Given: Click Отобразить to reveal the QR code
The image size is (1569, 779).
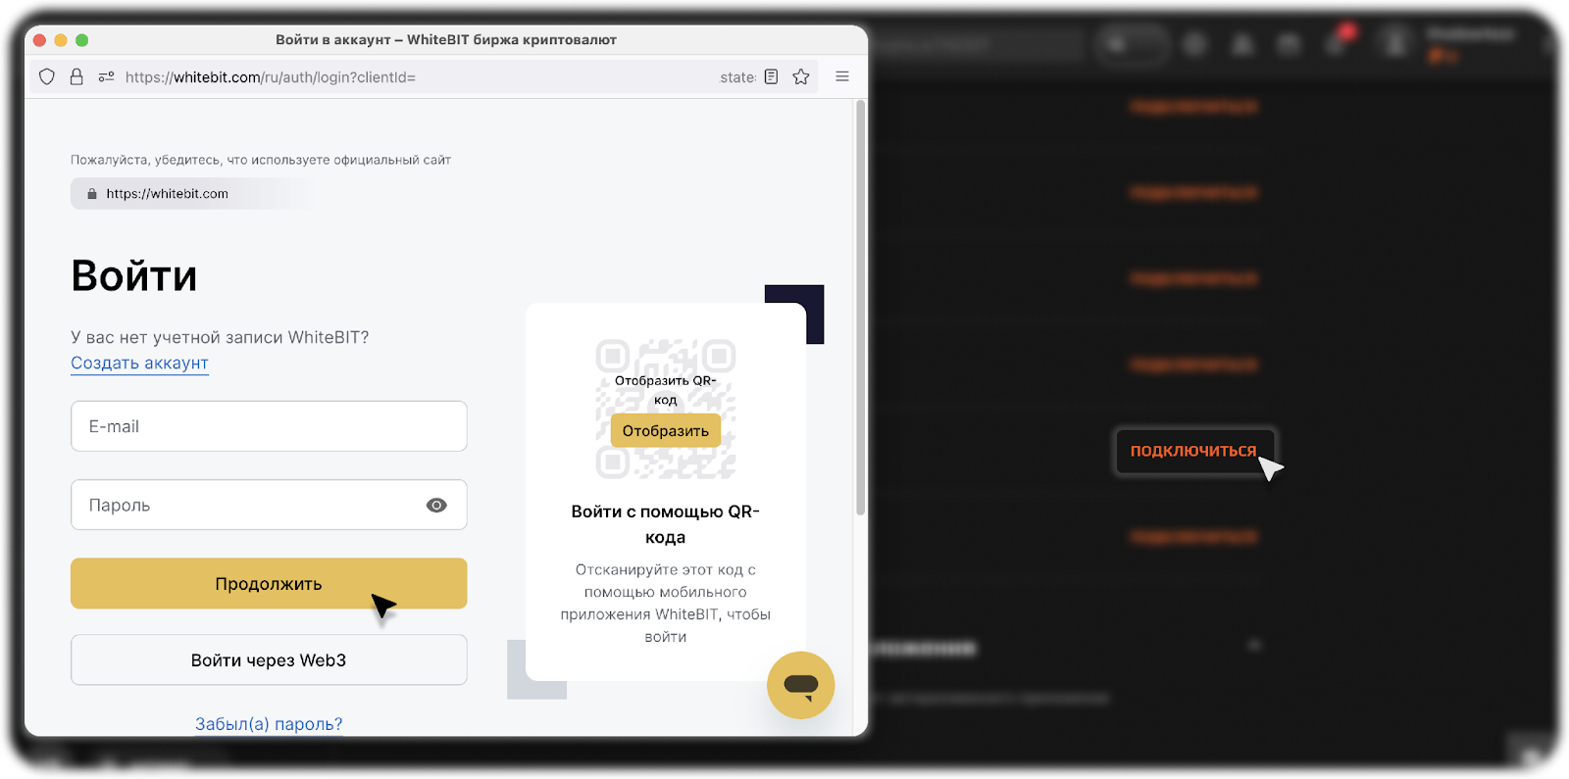Looking at the screenshot, I should 666,431.
